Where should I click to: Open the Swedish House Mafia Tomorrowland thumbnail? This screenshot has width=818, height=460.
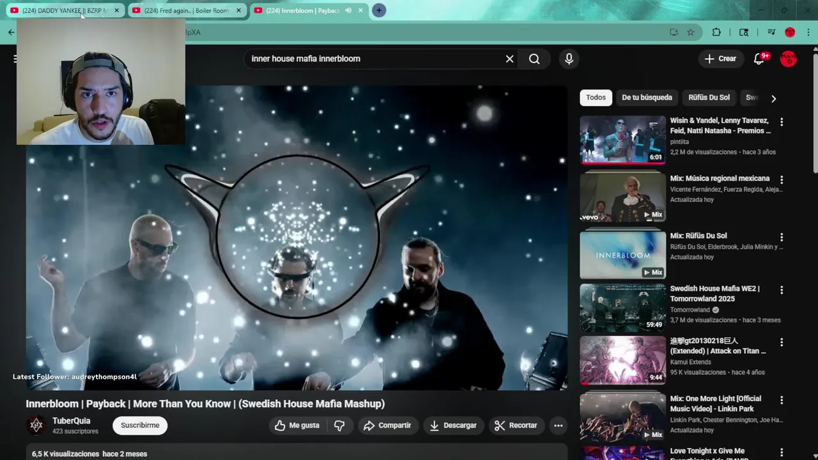tap(622, 308)
